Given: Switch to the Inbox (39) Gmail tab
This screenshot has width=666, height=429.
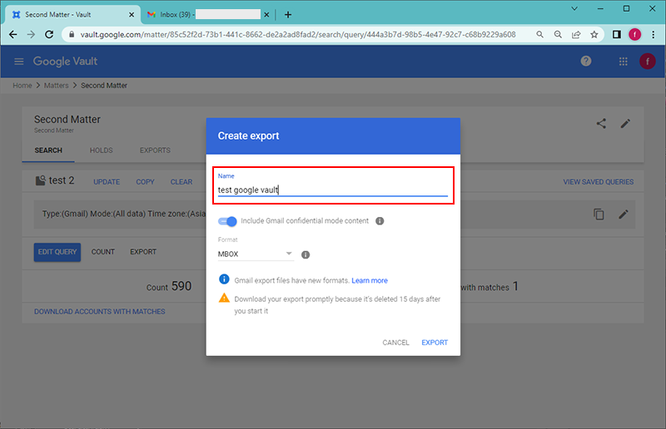Looking at the screenshot, I should [208, 15].
